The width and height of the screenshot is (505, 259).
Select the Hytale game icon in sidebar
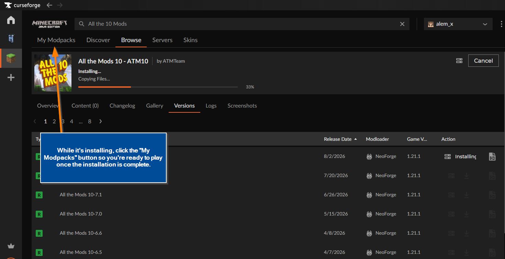11,38
